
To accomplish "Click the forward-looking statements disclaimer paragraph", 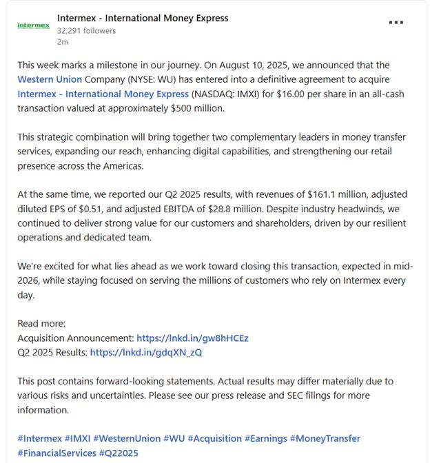I will click(x=205, y=395).
